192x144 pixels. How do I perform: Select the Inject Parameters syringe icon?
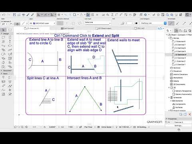coord(32,15)
